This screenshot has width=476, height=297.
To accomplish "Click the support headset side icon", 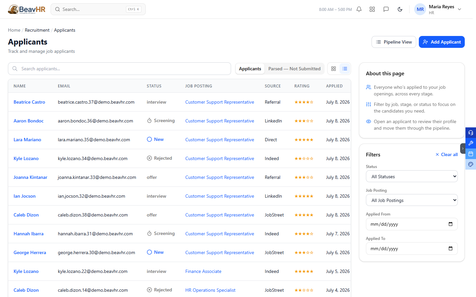I will [x=471, y=133].
